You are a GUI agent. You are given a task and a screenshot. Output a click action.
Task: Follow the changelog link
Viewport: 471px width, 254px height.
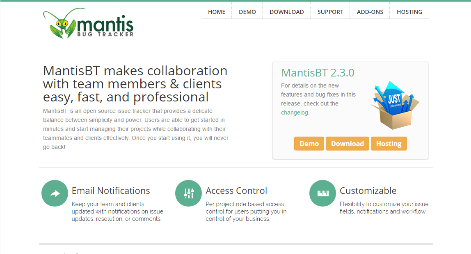pyautogui.click(x=295, y=112)
